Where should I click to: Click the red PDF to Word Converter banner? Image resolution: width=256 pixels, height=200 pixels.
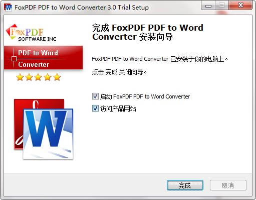click(43, 57)
